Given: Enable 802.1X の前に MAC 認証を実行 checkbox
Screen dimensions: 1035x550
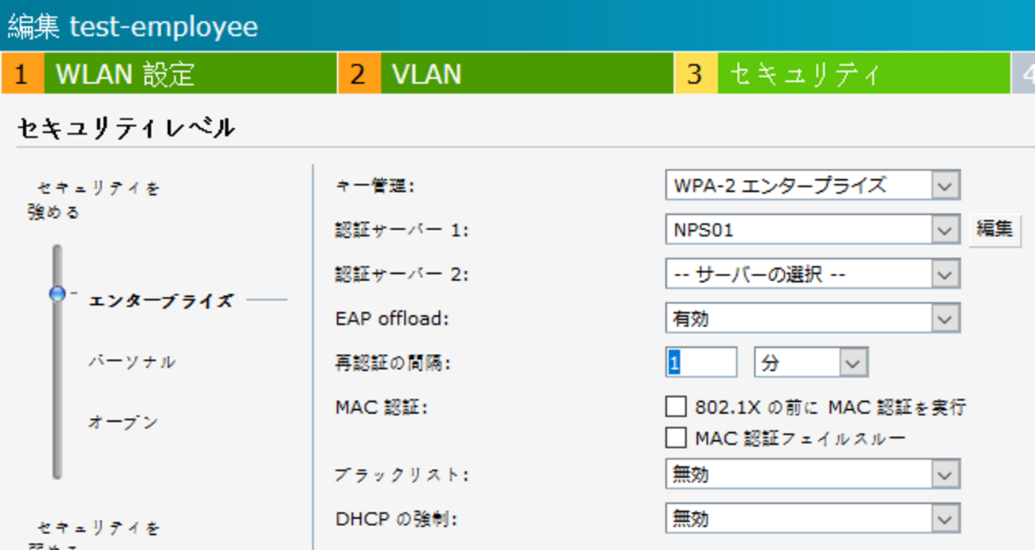Looking at the screenshot, I should tap(676, 407).
